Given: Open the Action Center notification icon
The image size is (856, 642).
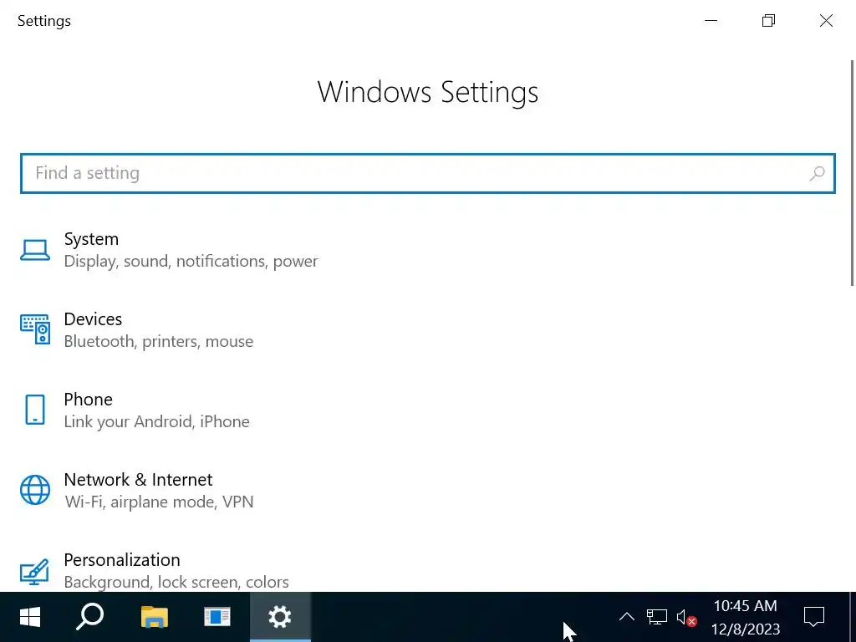Looking at the screenshot, I should [x=813, y=618].
